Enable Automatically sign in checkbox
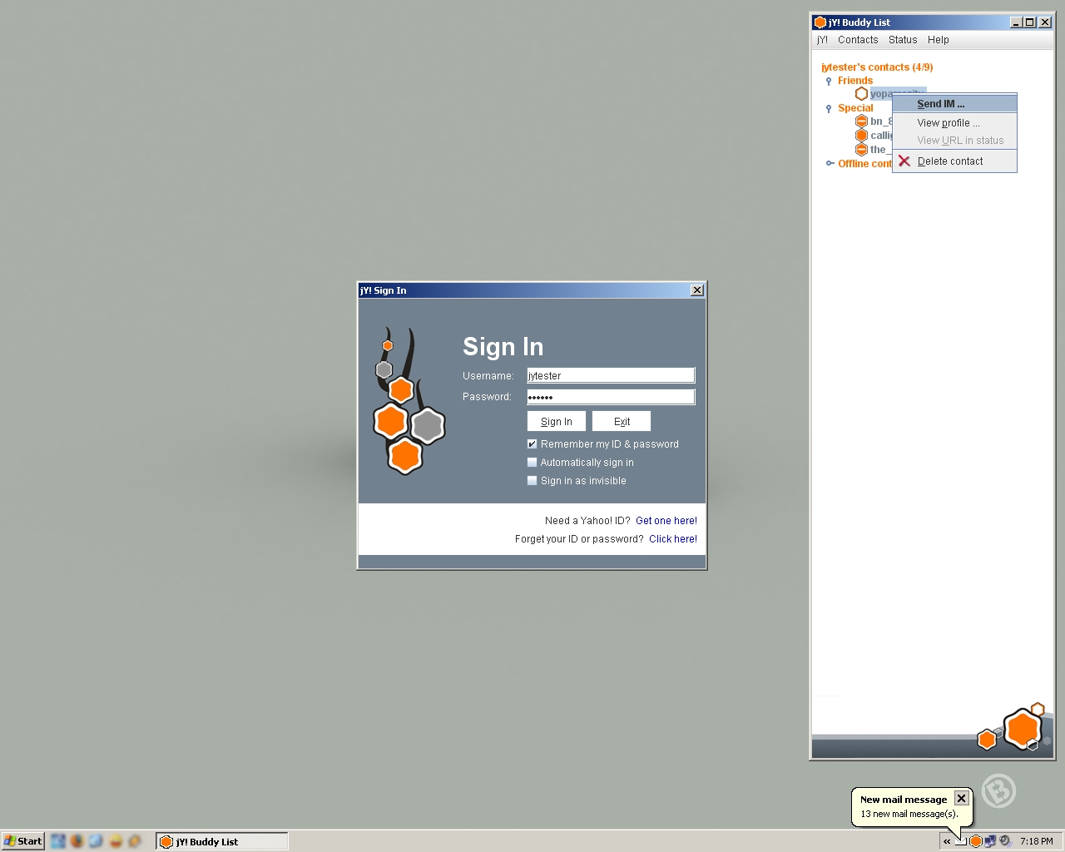 [x=532, y=463]
